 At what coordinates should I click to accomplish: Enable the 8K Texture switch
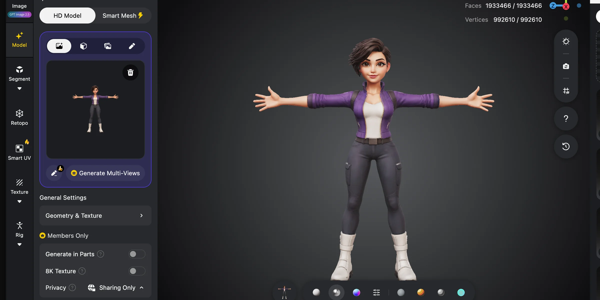[137, 271]
